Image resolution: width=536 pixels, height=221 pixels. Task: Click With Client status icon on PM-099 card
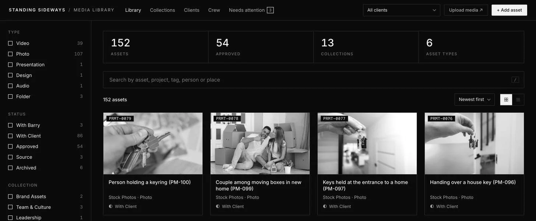tap(218, 206)
